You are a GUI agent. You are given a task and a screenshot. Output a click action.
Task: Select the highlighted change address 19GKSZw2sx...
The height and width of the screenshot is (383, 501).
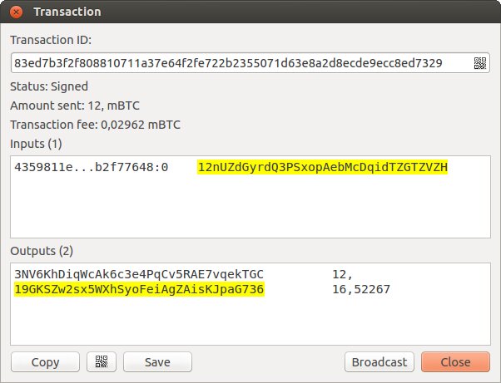[139, 289]
